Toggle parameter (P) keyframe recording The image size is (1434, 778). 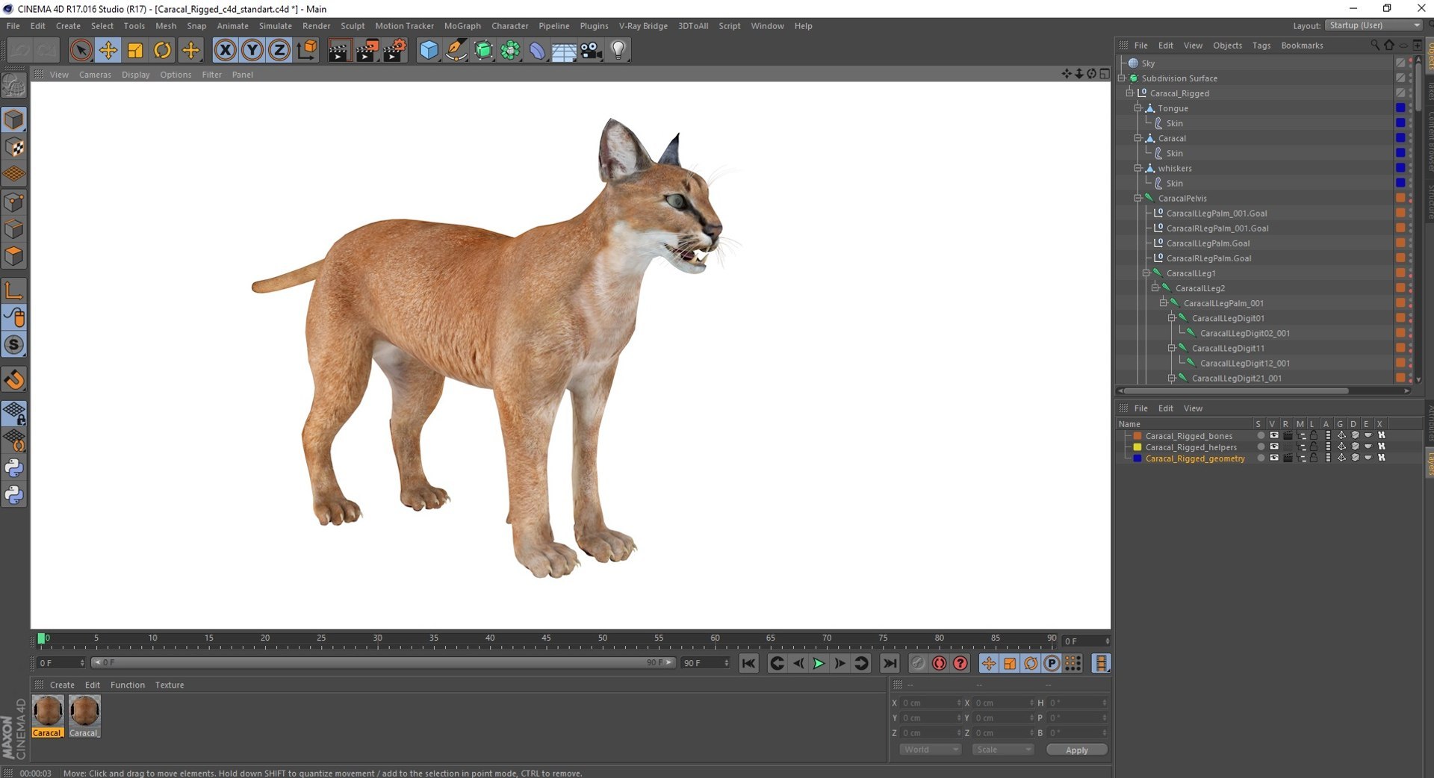point(1052,663)
